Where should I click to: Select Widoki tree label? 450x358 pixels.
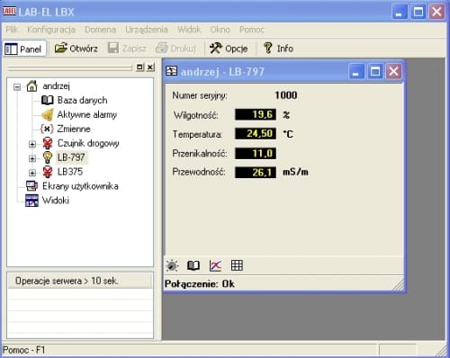[56, 201]
